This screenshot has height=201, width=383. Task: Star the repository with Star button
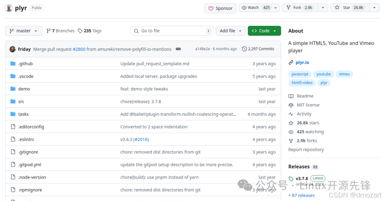(x=350, y=7)
